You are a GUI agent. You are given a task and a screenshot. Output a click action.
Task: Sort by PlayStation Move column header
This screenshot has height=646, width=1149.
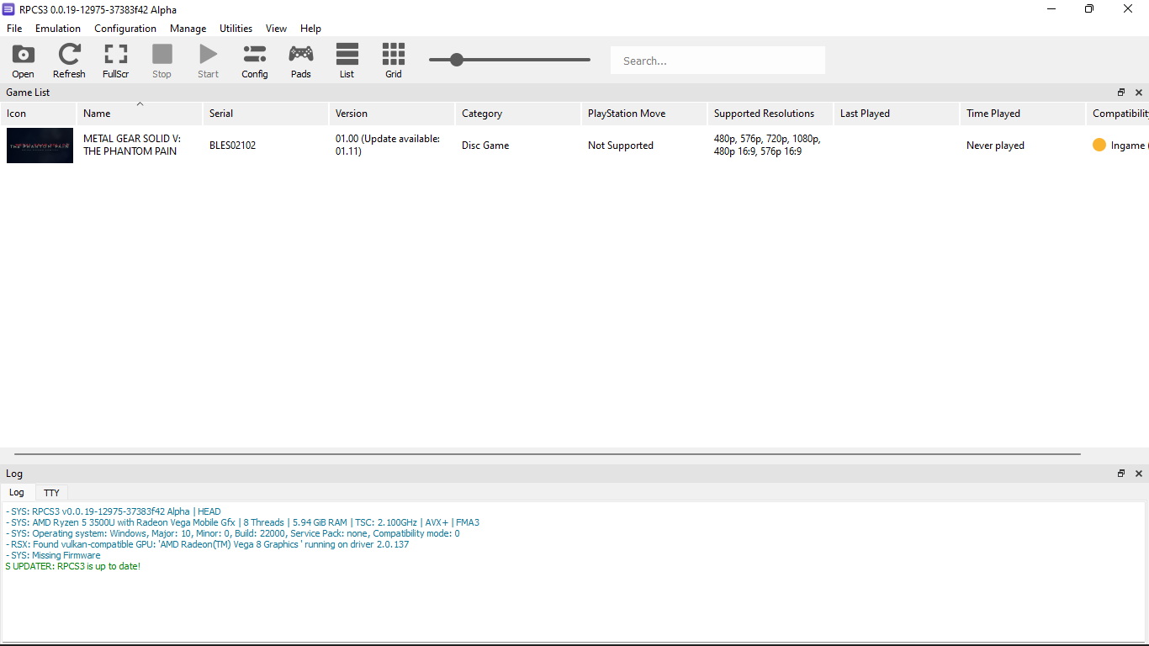pyautogui.click(x=644, y=114)
